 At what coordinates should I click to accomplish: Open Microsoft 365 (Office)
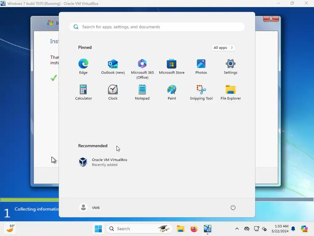tap(142, 69)
